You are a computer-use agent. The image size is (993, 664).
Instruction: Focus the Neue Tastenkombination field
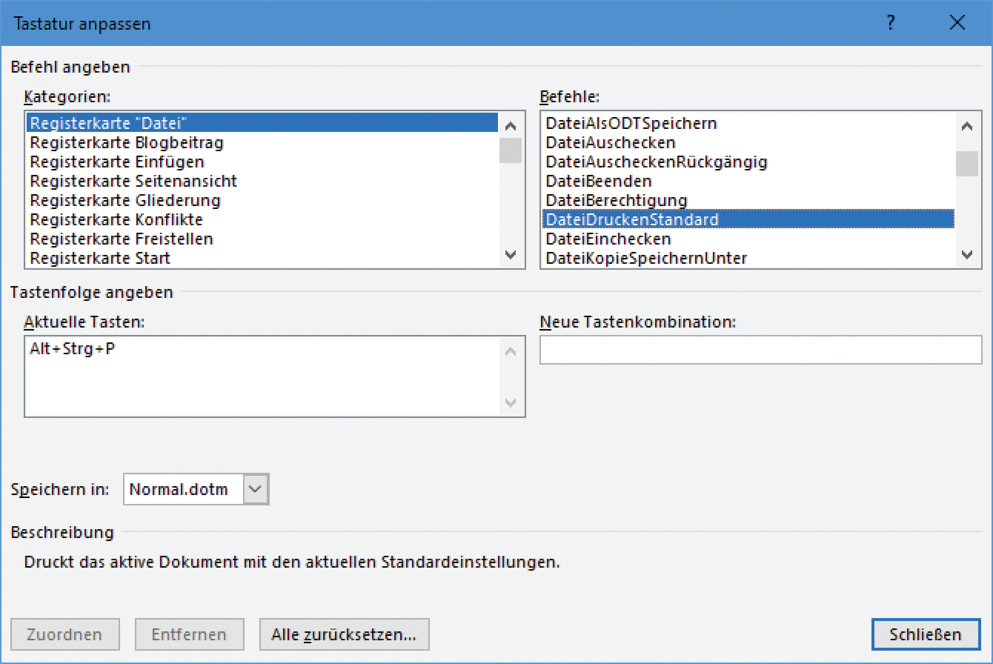(x=760, y=350)
